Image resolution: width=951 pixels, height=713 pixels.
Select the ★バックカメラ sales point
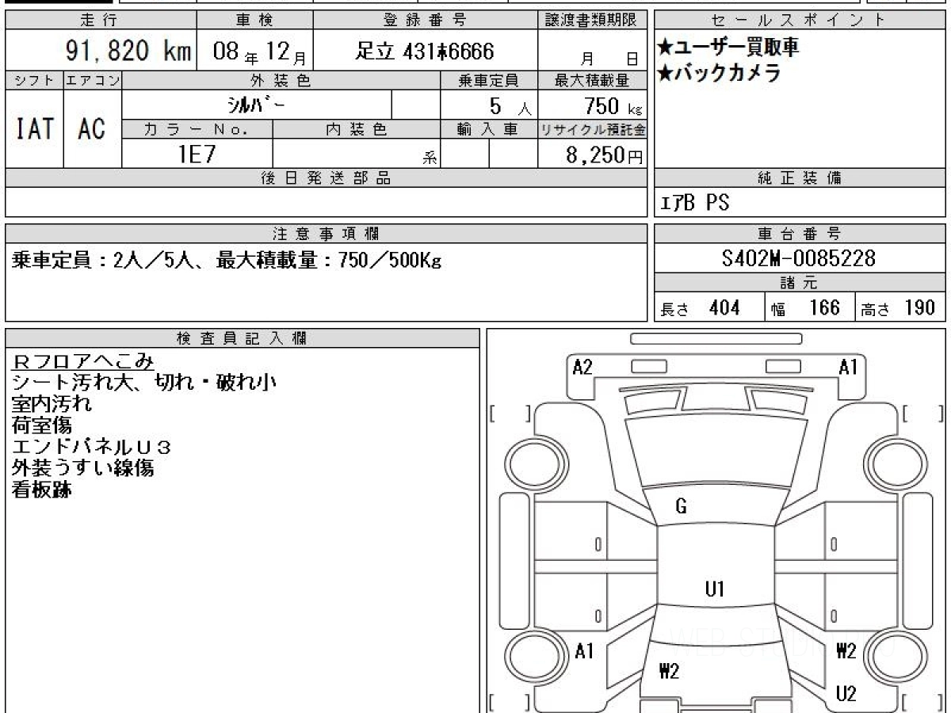[719, 73]
